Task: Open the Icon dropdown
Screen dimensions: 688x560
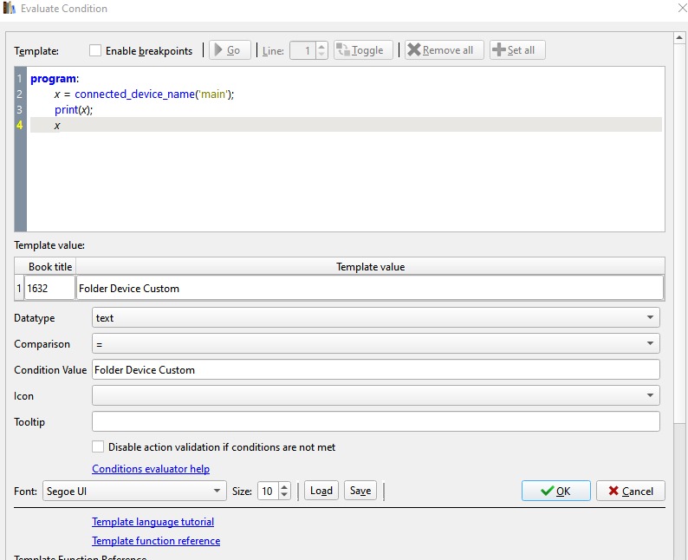Action: click(375, 395)
